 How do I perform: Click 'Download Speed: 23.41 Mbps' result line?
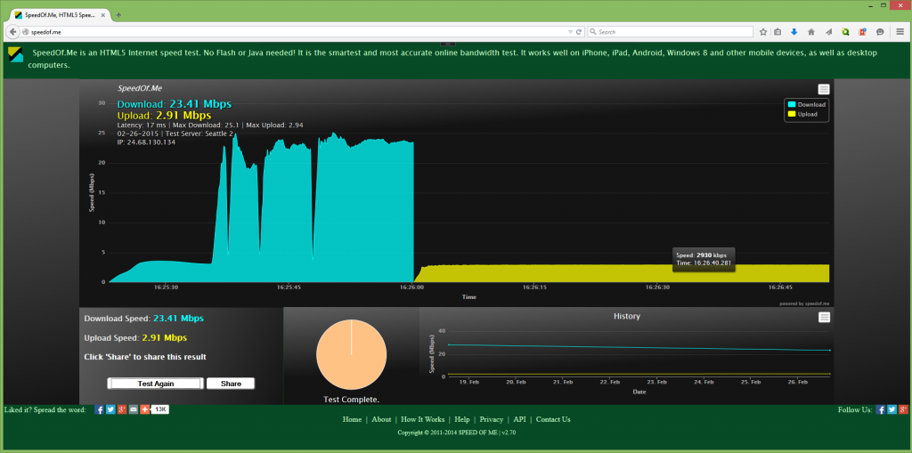pos(144,319)
